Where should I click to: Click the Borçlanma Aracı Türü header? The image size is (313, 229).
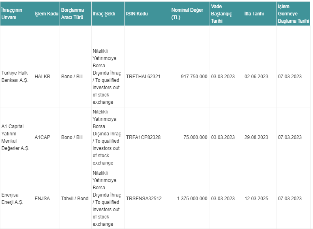[75, 13]
